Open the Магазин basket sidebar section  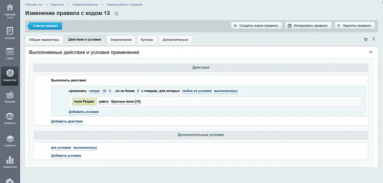10,97
